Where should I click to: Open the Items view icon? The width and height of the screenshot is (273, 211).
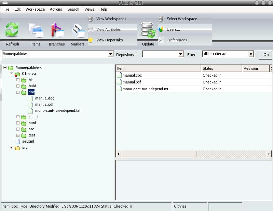pos(36,30)
